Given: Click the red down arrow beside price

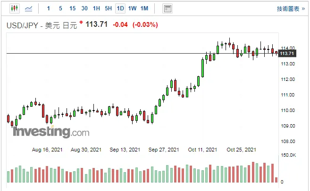Looking at the screenshot, I should point(81,22).
